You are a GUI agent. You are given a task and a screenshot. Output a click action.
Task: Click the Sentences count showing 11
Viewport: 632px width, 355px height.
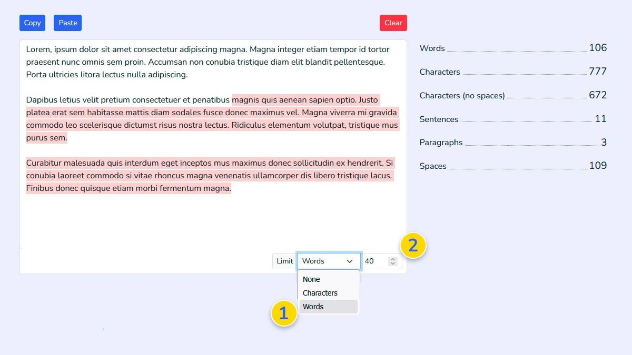point(600,119)
